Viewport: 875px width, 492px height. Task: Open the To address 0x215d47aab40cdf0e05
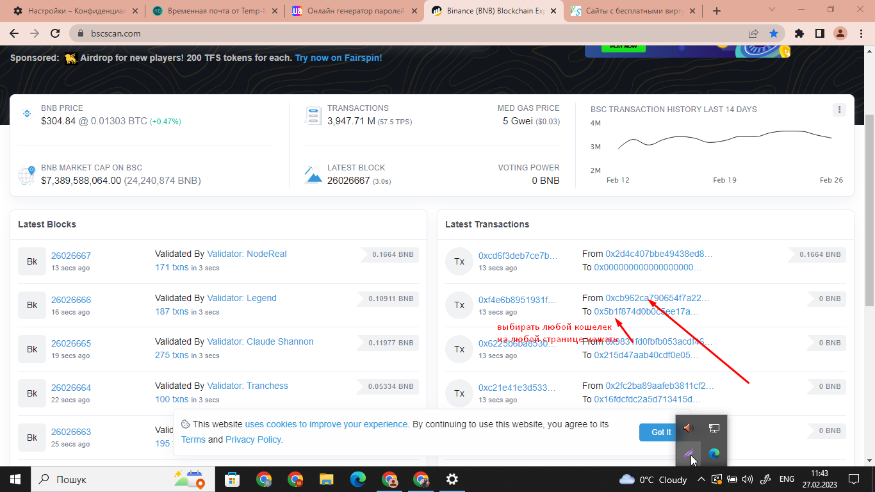click(x=646, y=355)
